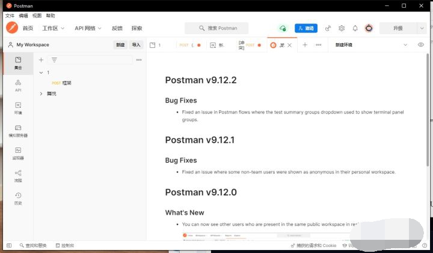Open the API sidebar panel
The width and height of the screenshot is (433, 253).
[18, 85]
